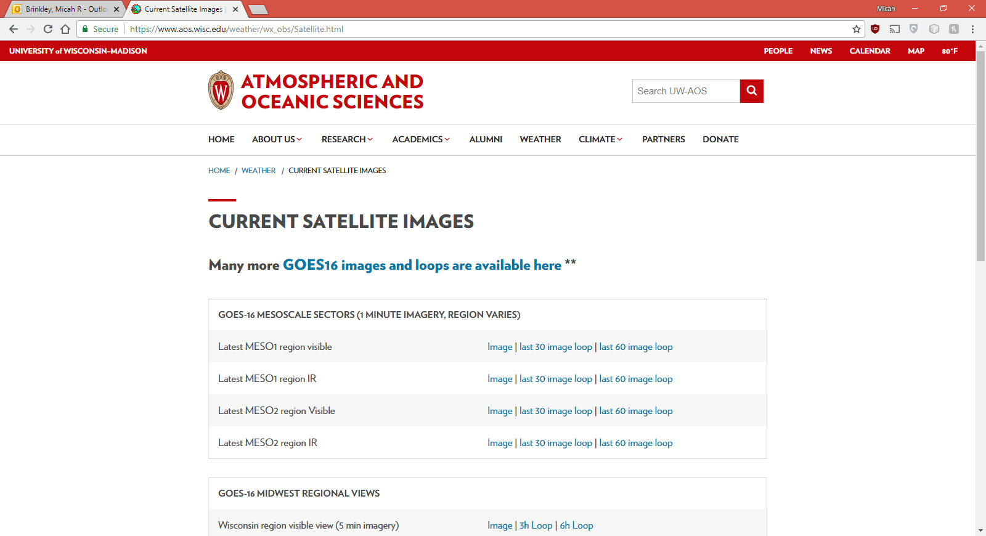The width and height of the screenshot is (986, 536).
Task: Open 3h Loop for Wisconsin region visible
Action: click(x=536, y=526)
